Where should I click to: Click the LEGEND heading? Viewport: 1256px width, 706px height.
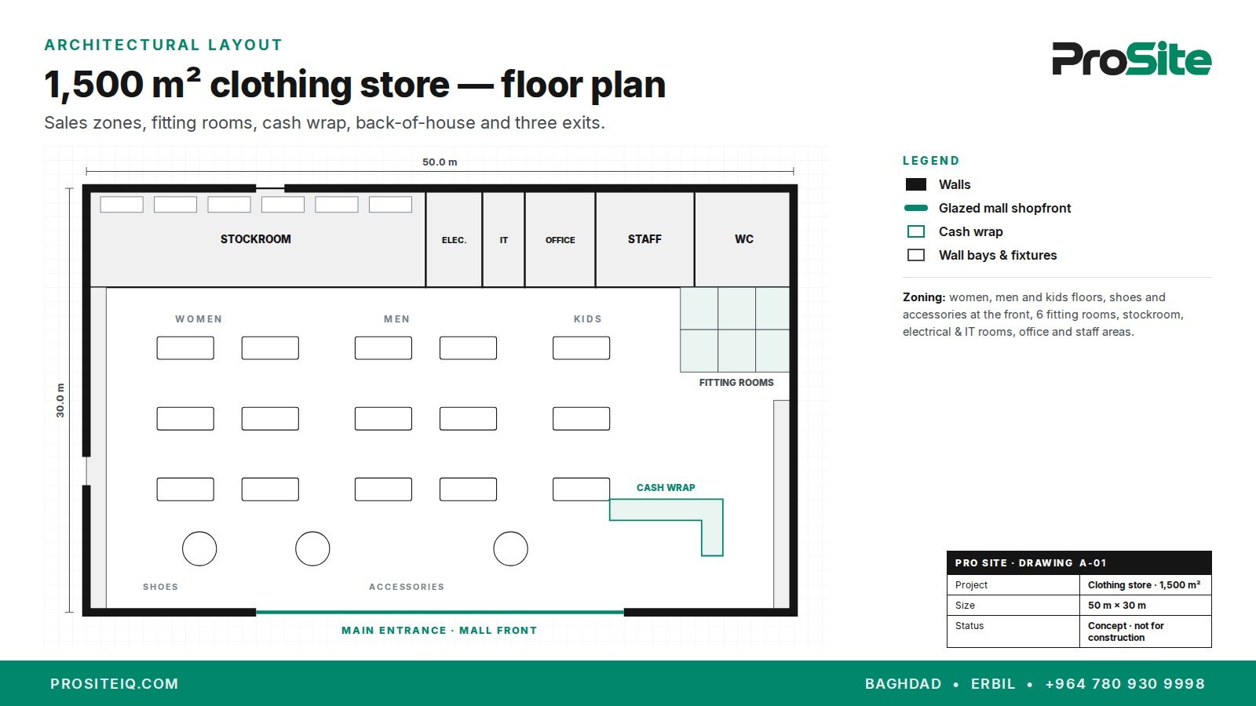tap(931, 161)
